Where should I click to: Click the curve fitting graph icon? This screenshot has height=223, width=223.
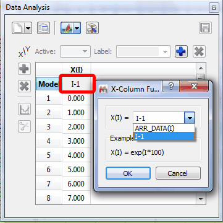click(x=24, y=109)
